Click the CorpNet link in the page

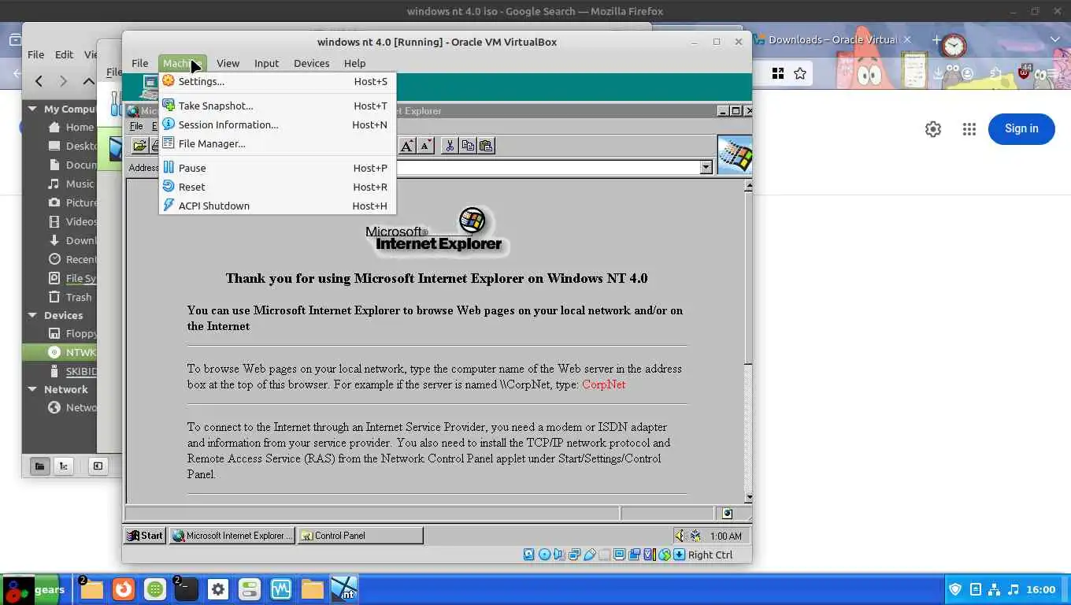pos(603,384)
